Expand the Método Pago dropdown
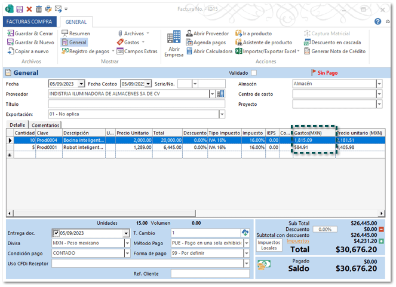Screen dimensions: 396x287 pos(247,243)
